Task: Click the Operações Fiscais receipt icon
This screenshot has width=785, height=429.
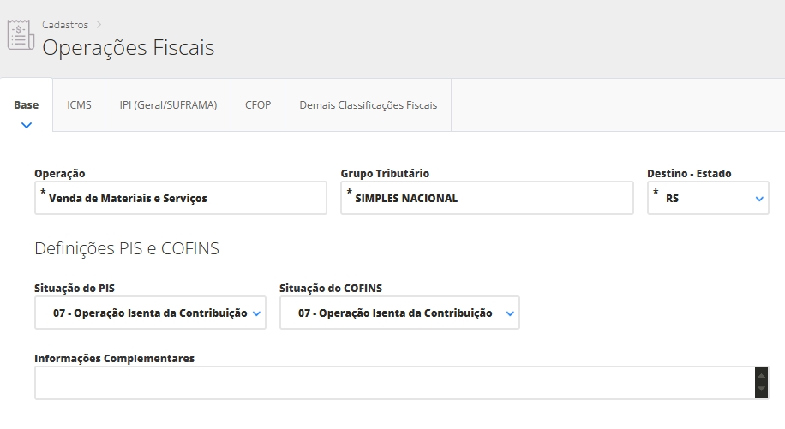Action: (21, 36)
